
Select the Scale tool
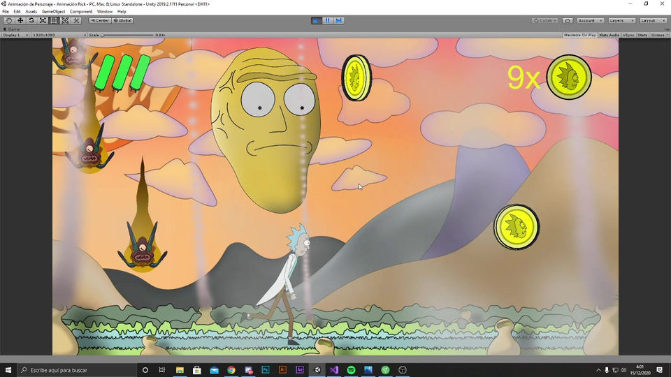43,20
